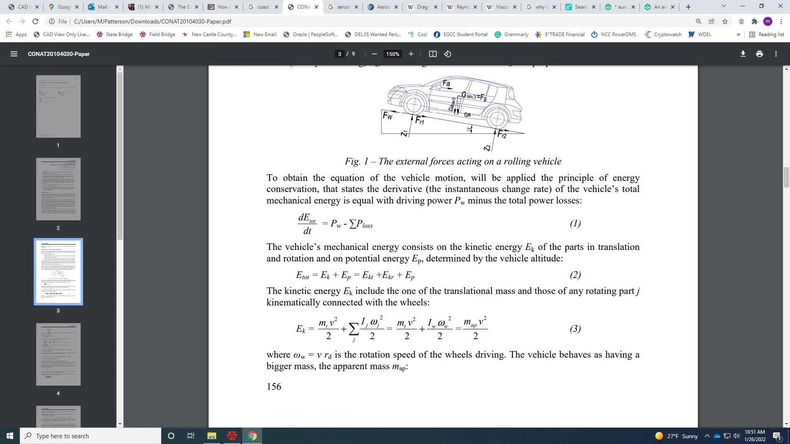This screenshot has width=790, height=444.
Task: Open Grammarly bookmark
Action: pyautogui.click(x=511, y=35)
